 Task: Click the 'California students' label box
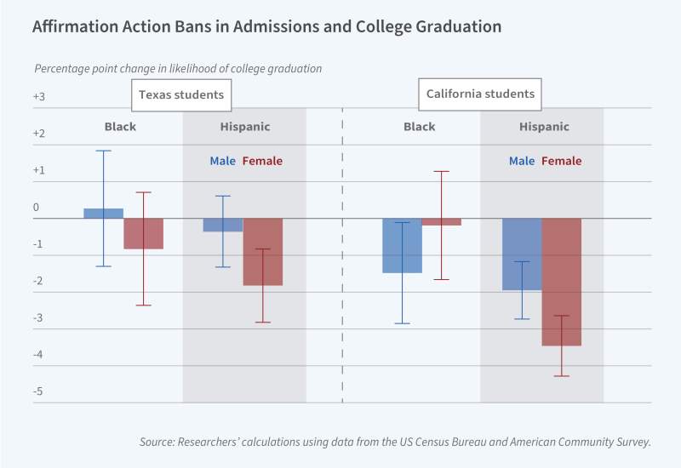482,94
